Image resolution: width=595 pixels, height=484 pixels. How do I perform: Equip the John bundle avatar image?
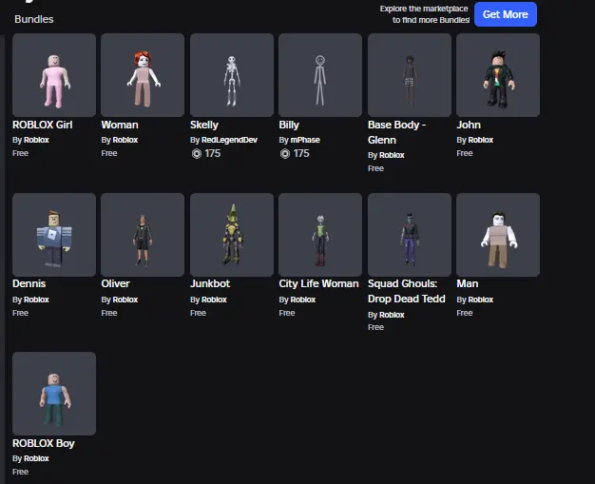498,75
